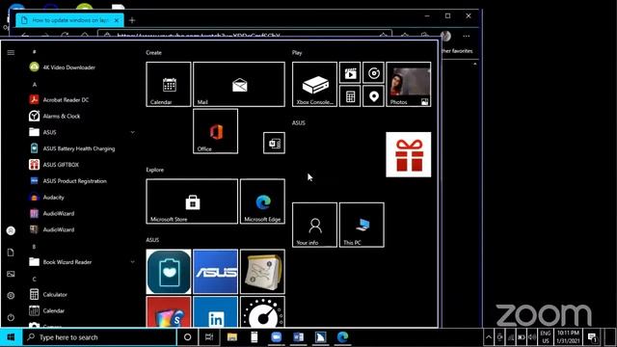Open File Explorer on the taskbar
The image size is (617, 347).
232,337
